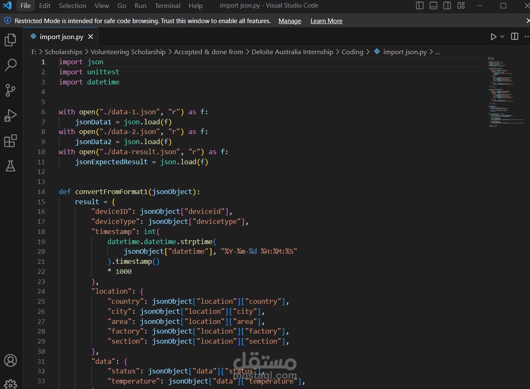Toggle the Panel visibility
The width and height of the screenshot is (530, 389).
tap(433, 5)
